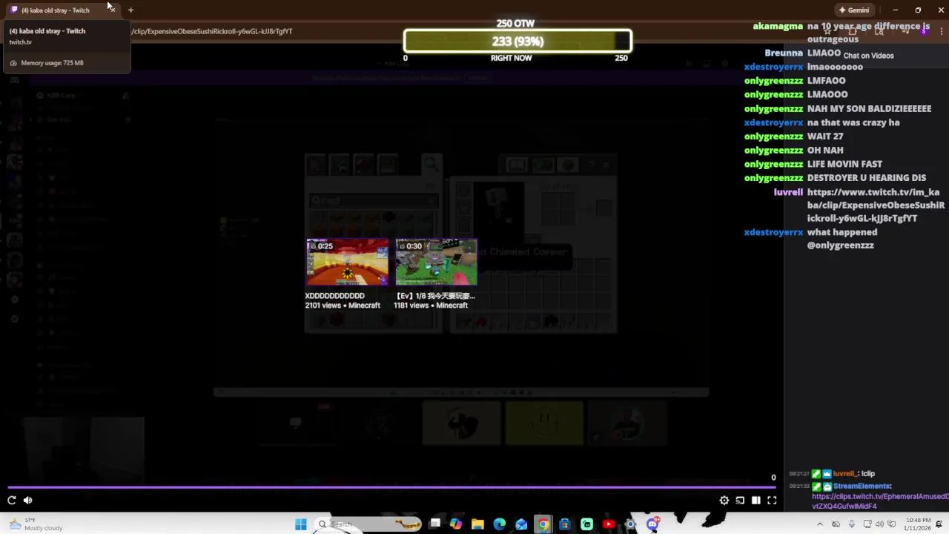Screen dimensions: 949x534
Task: Open the video player settings gear
Action: [724, 501]
